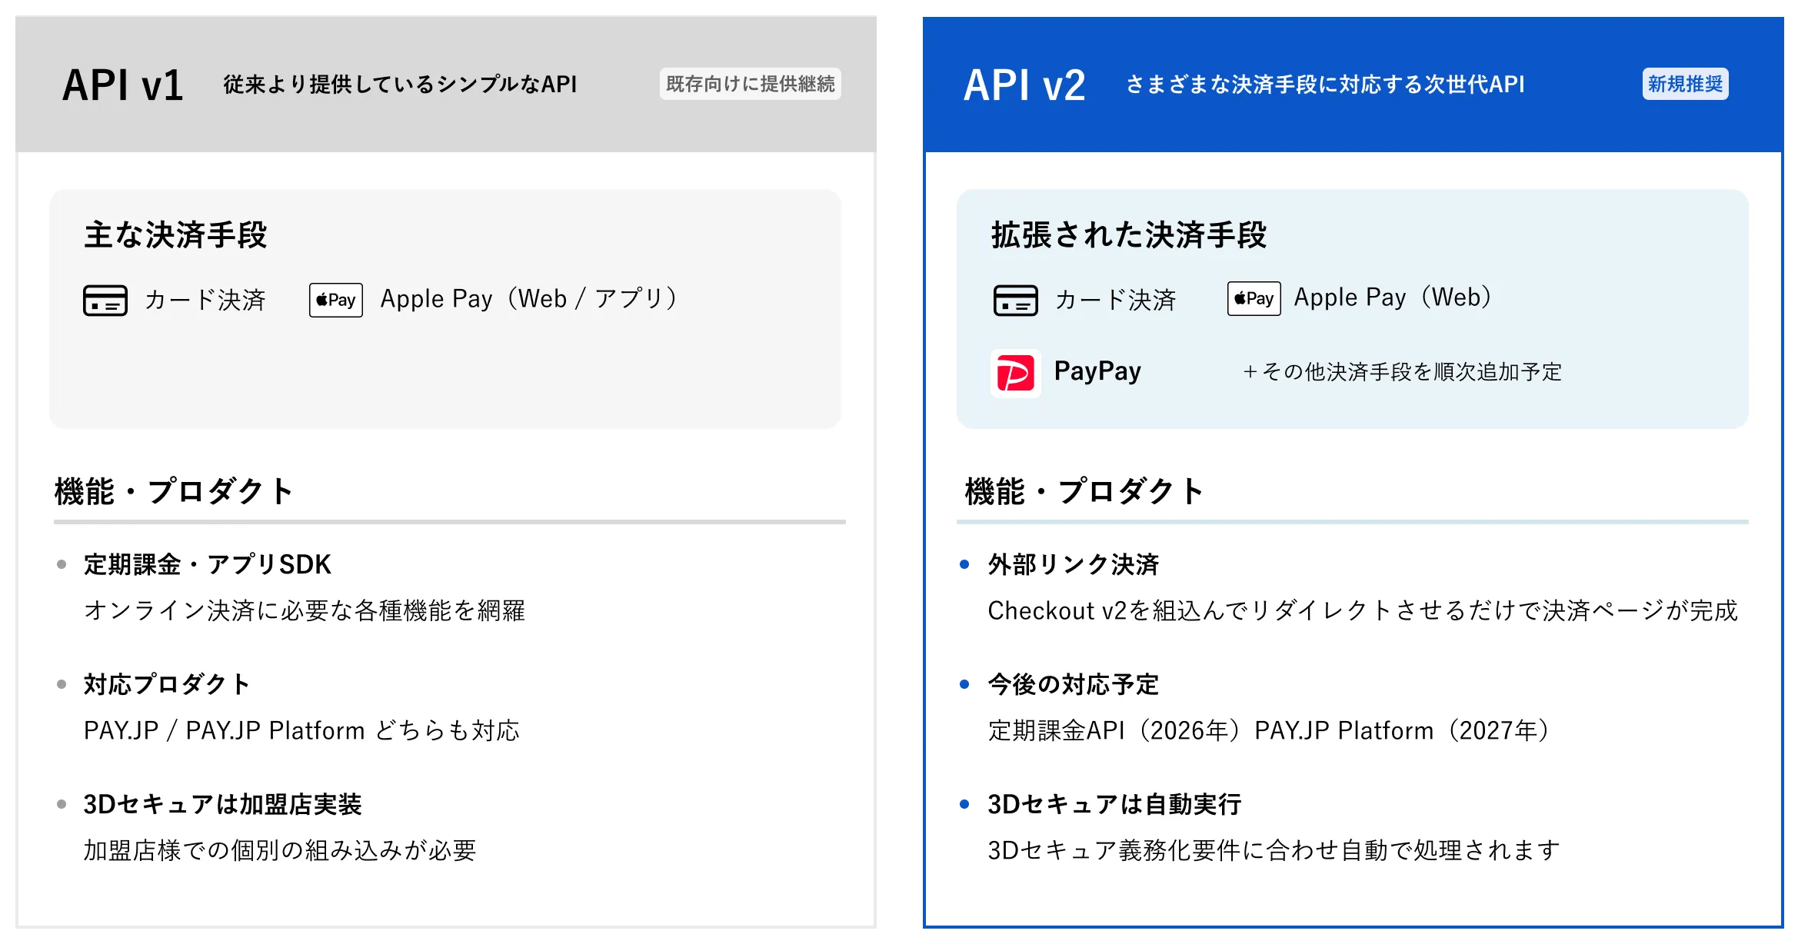The image size is (1818, 944).
Task: Click the 対応プロダクト heading in v1
Action: coord(166,684)
